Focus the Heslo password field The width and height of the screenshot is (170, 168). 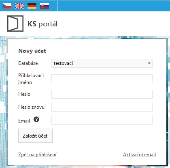(102, 94)
